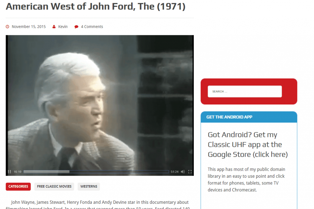
Task: Click the article title American West of John Ford
Action: pyautogui.click(x=96, y=6)
